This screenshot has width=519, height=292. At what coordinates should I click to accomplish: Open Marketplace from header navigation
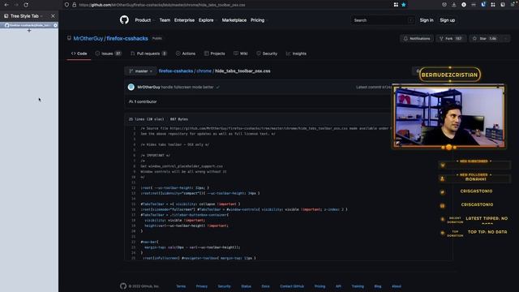point(234,20)
